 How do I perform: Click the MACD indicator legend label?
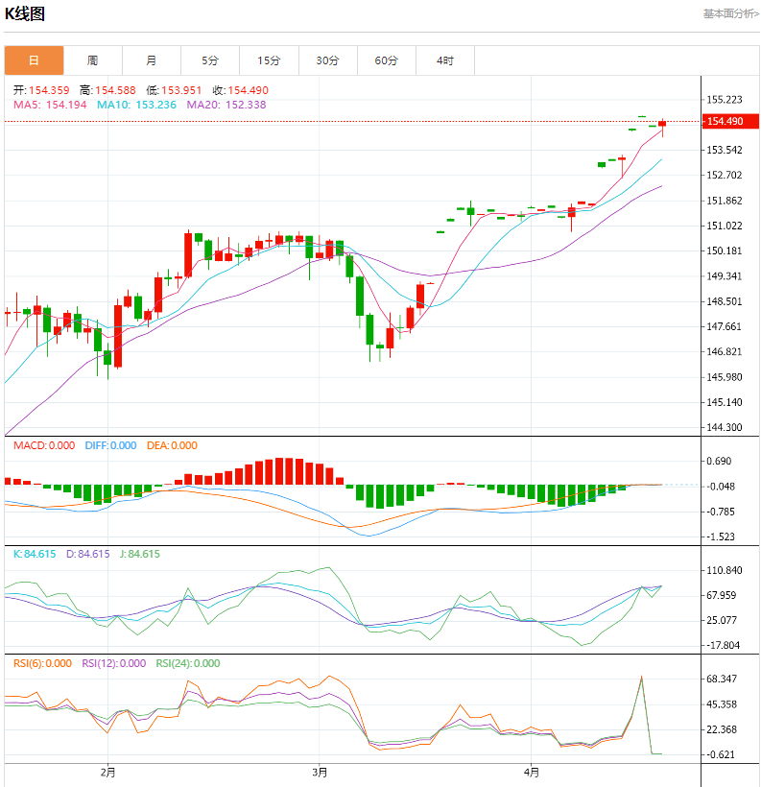pyautogui.click(x=44, y=445)
